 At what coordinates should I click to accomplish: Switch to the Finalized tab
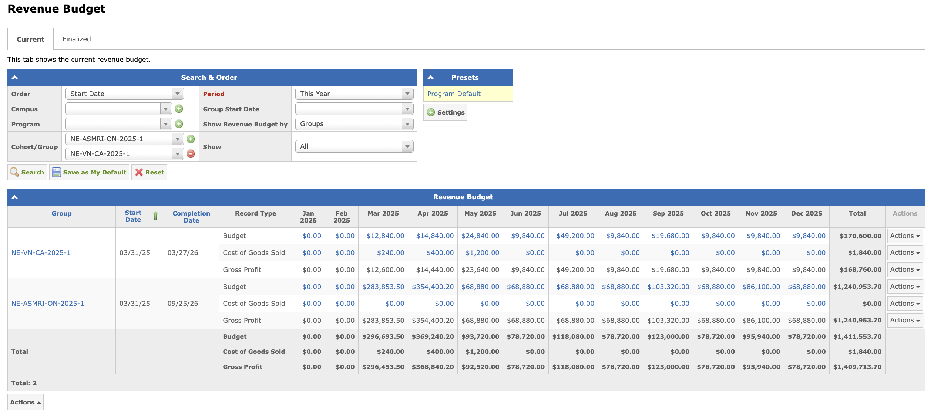click(77, 39)
